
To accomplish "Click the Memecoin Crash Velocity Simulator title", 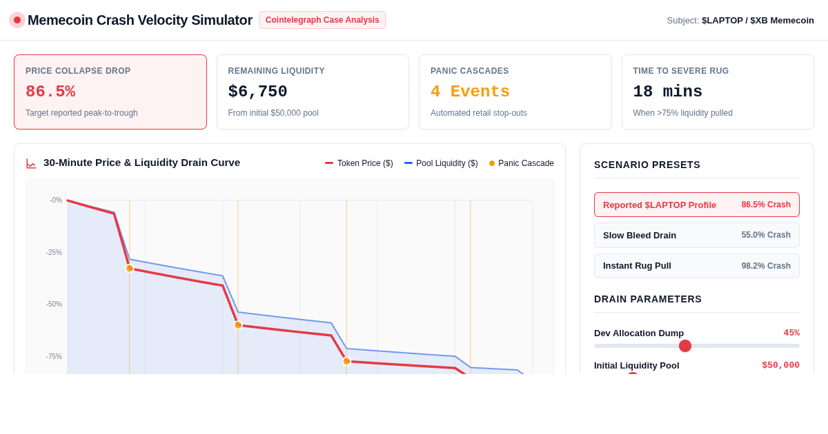I will 140,20.
